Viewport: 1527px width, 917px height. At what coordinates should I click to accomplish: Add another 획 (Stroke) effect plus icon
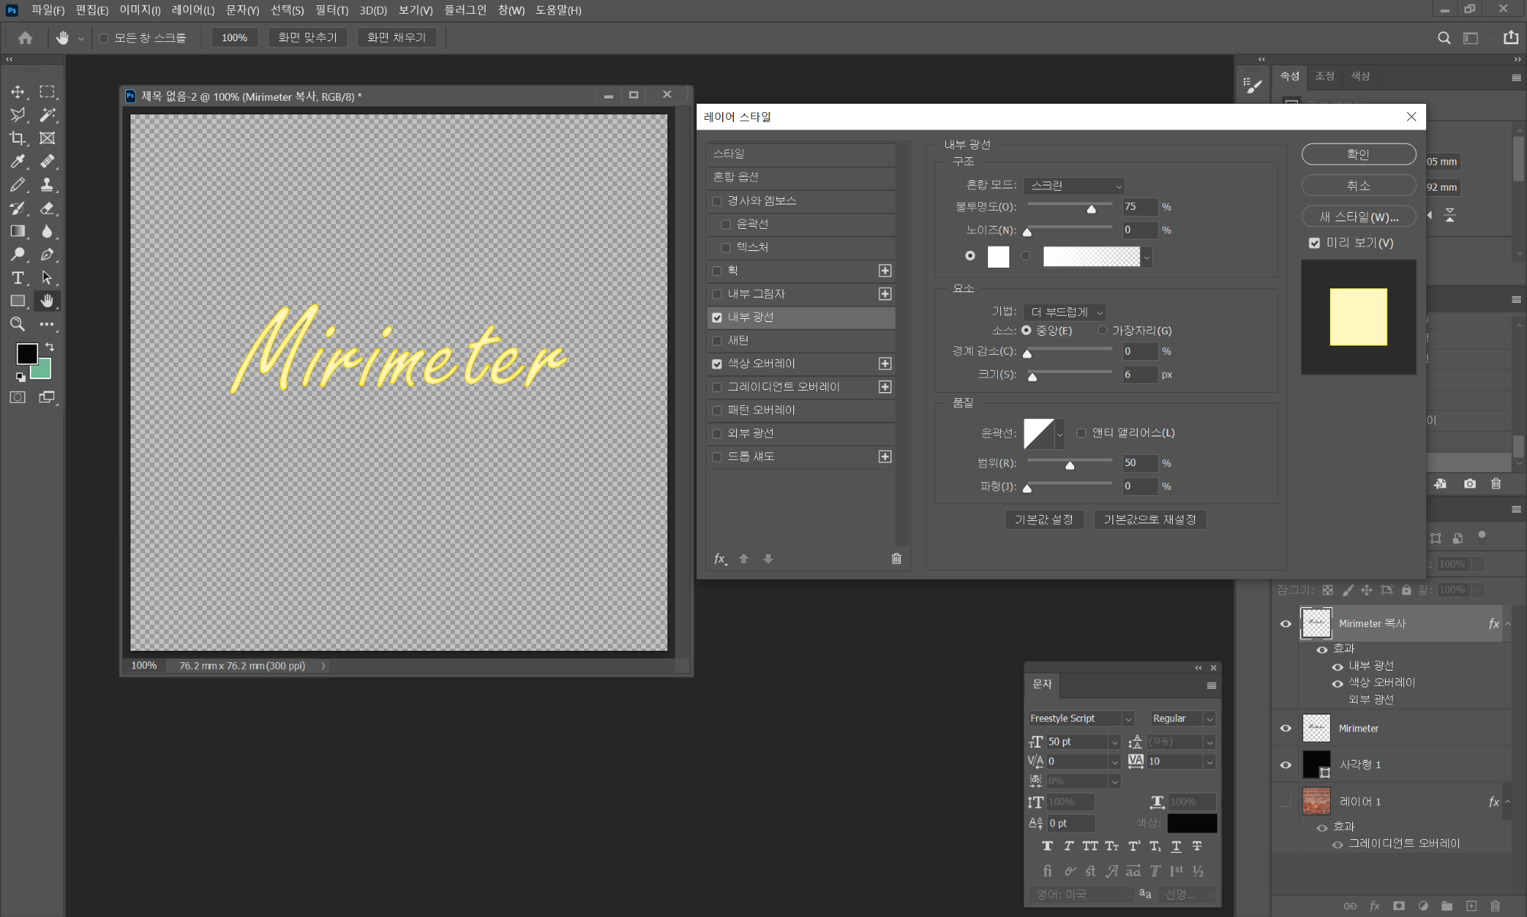885,271
